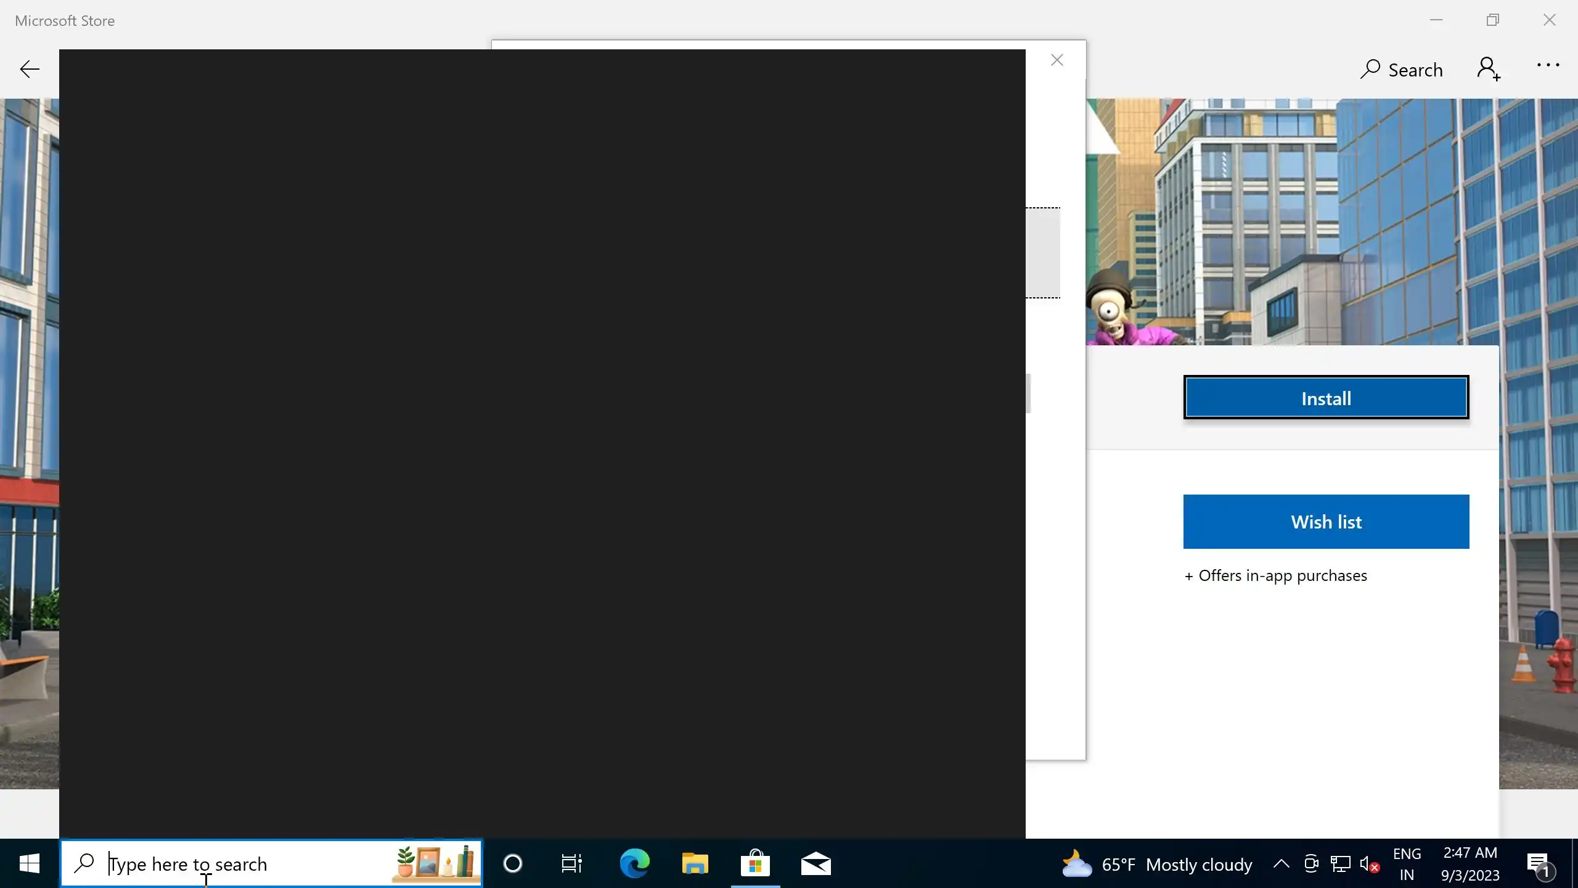Click the Offers in-app purchases text

1275,575
